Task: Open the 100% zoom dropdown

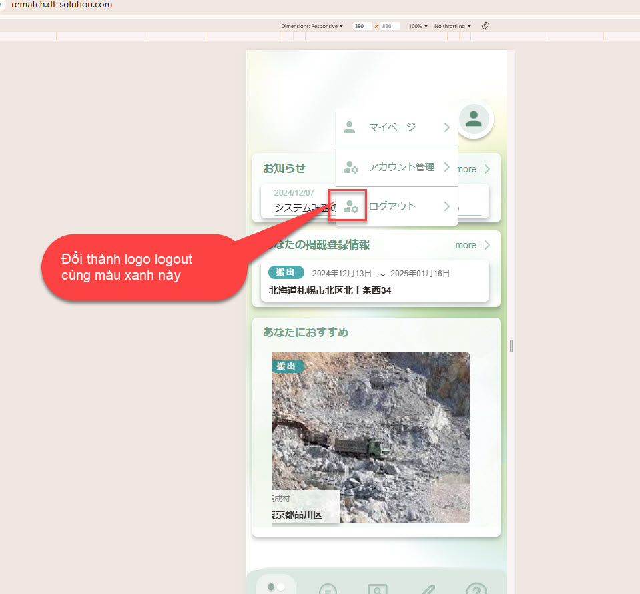Action: click(418, 26)
